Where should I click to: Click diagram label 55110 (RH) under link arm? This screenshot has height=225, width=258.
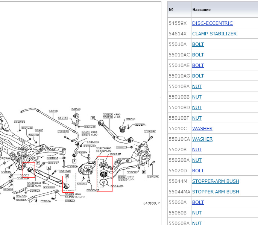(34, 183)
